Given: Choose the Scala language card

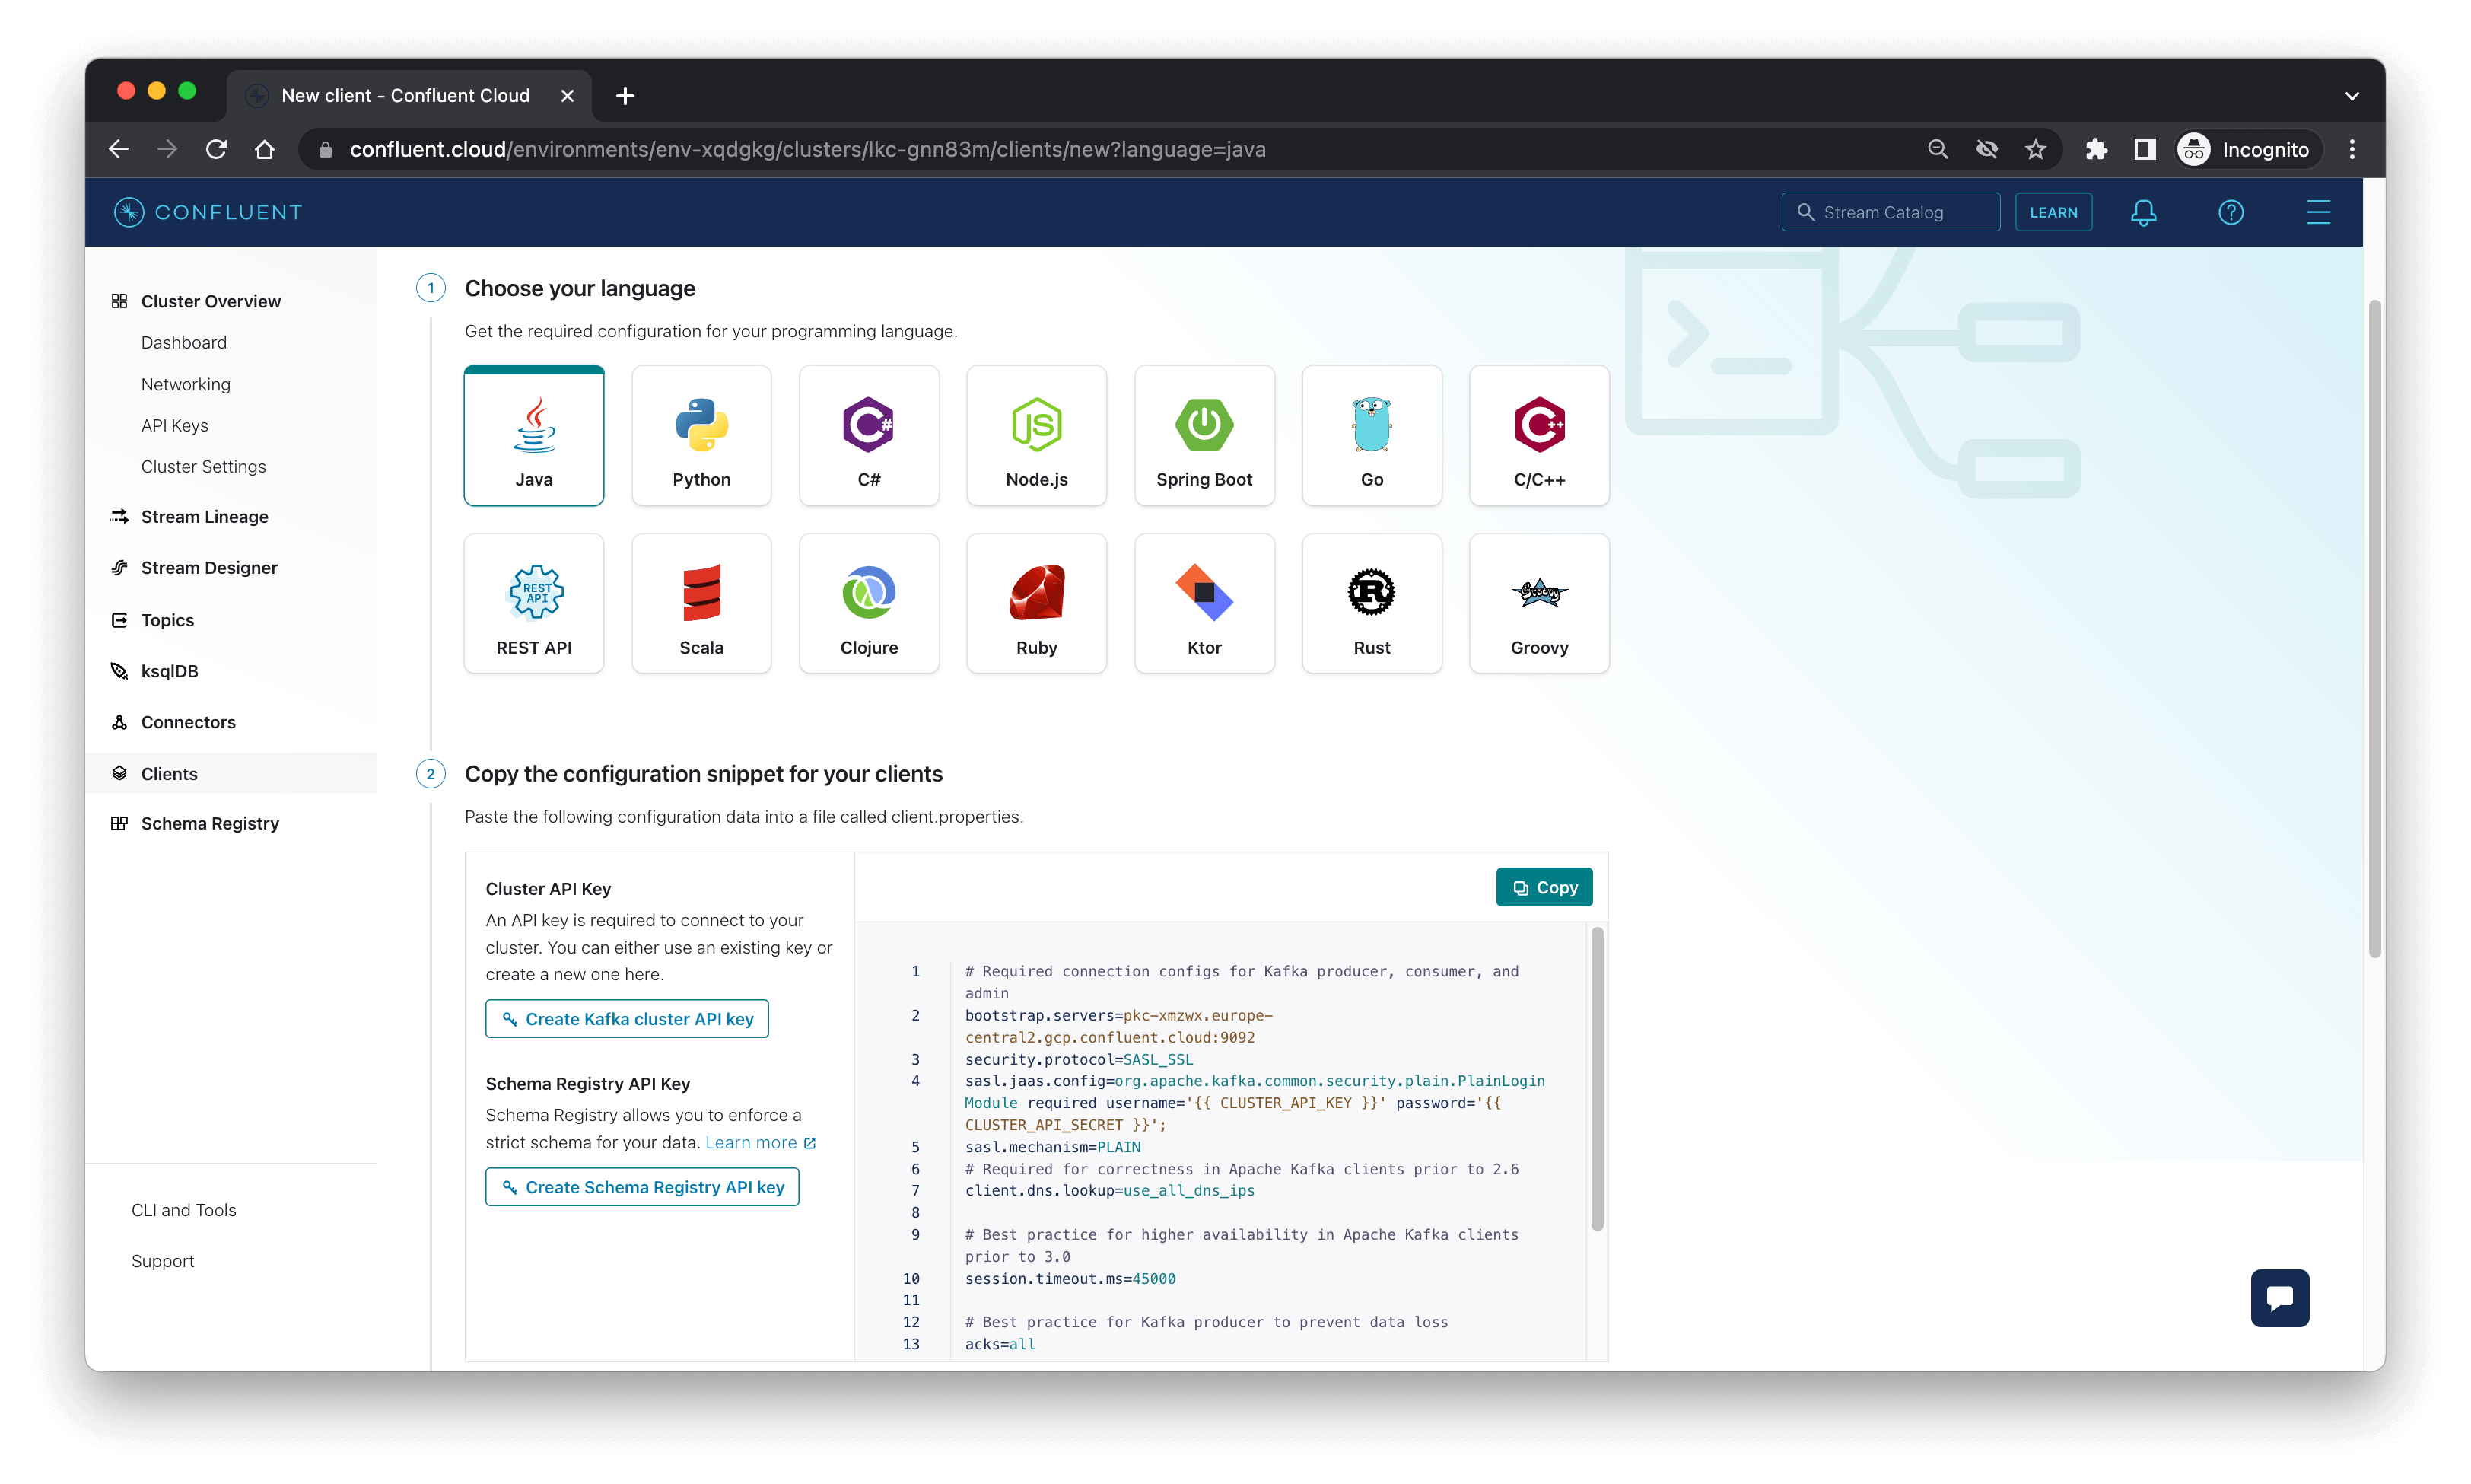Looking at the screenshot, I should point(701,603).
